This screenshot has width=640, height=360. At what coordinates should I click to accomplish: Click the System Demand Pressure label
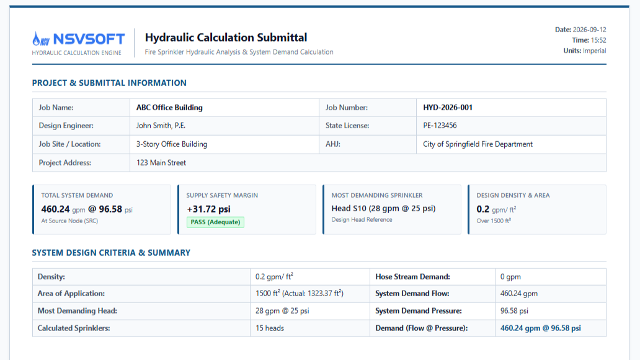click(x=419, y=310)
